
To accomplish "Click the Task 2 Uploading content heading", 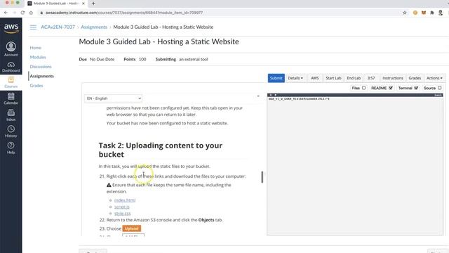I will click(x=161, y=150).
